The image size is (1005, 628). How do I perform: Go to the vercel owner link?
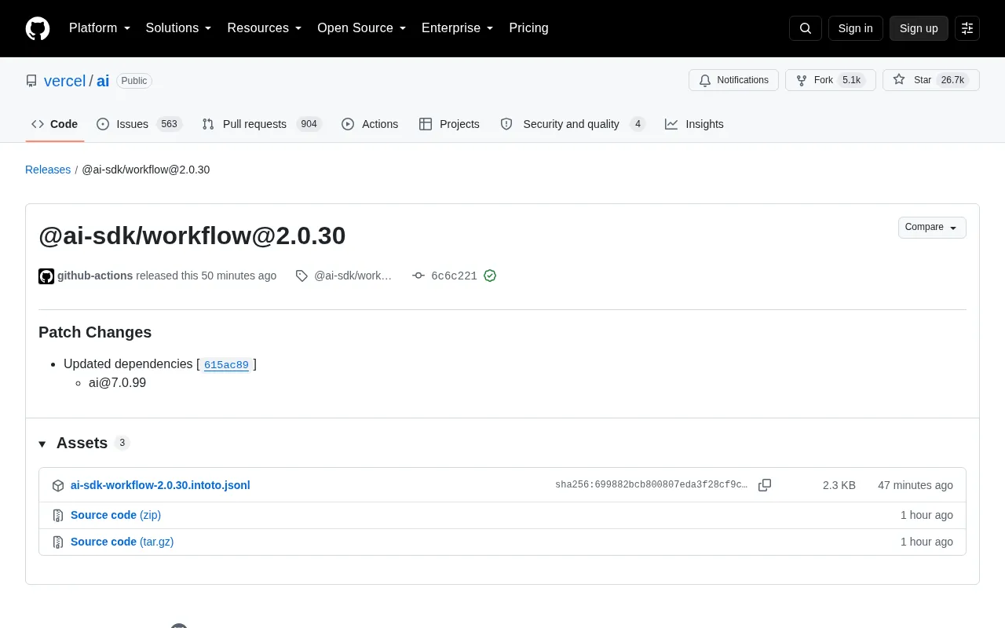pos(64,81)
